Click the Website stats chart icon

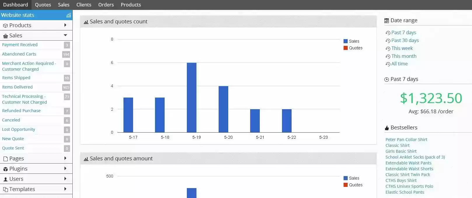(69, 15)
